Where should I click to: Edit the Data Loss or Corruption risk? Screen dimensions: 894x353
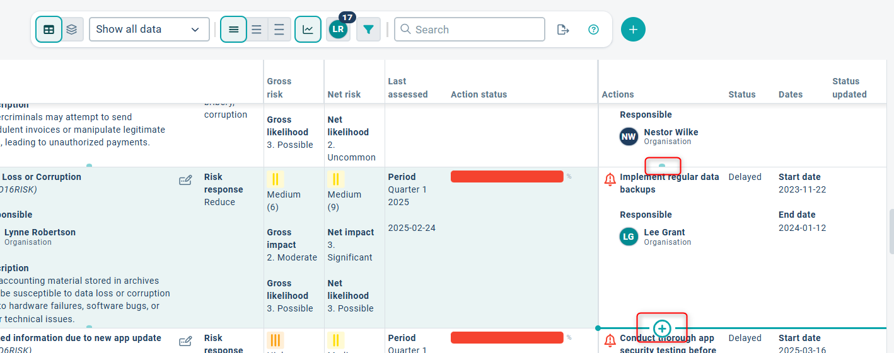pyautogui.click(x=185, y=181)
